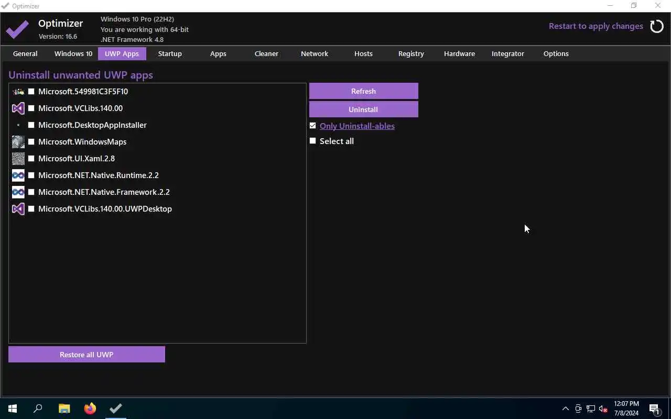Click the Microsoft.NET.Native.Framework.2.2 icon
The width and height of the screenshot is (671, 419).
(x=18, y=192)
